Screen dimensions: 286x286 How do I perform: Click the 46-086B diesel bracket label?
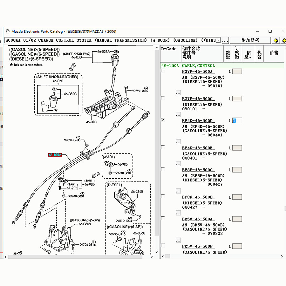click(137, 192)
